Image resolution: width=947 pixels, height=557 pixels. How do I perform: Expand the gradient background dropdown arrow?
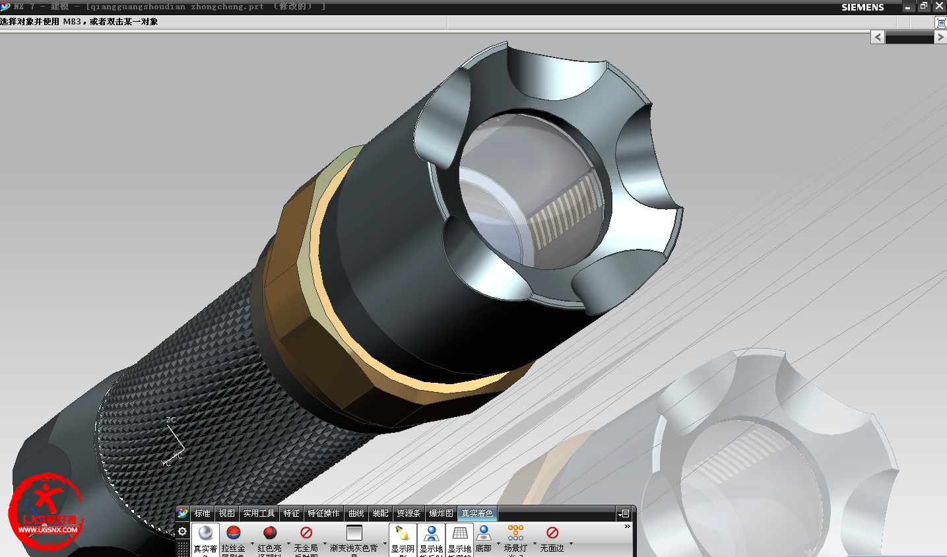coord(385,544)
